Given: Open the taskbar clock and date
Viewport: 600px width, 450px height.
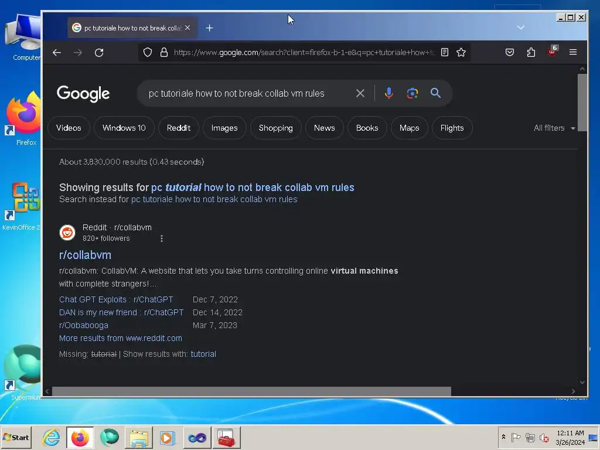Looking at the screenshot, I should tap(570, 438).
